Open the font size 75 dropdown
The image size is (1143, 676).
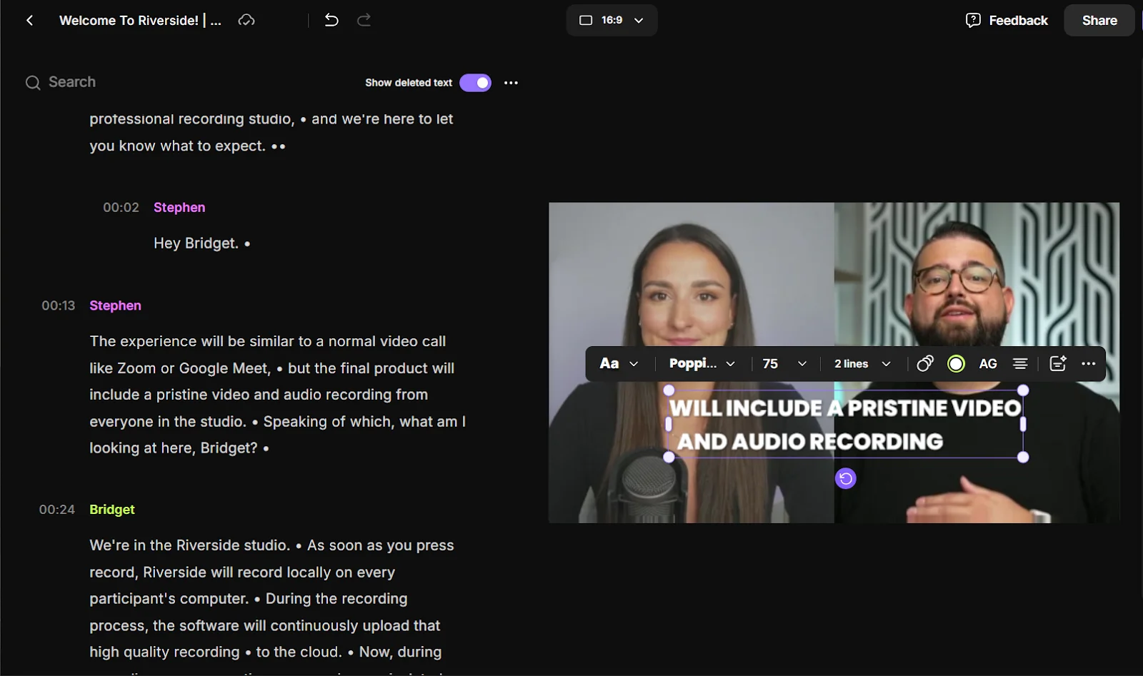click(x=784, y=364)
